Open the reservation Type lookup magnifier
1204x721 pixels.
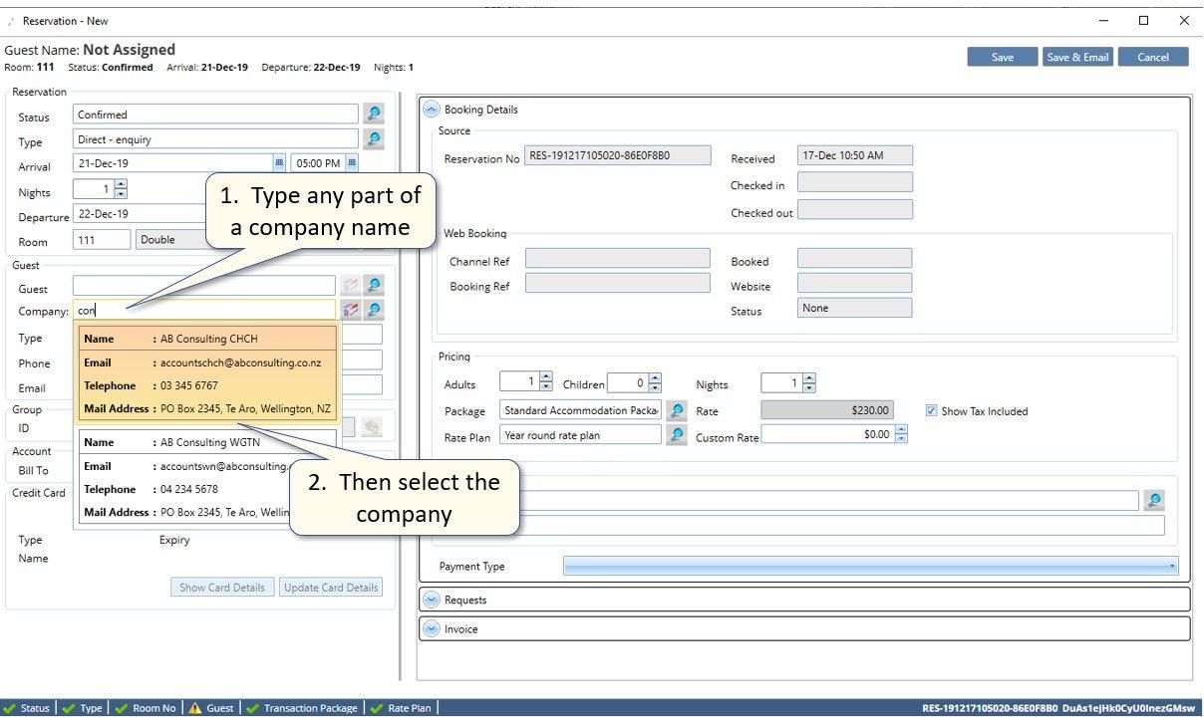coord(374,139)
